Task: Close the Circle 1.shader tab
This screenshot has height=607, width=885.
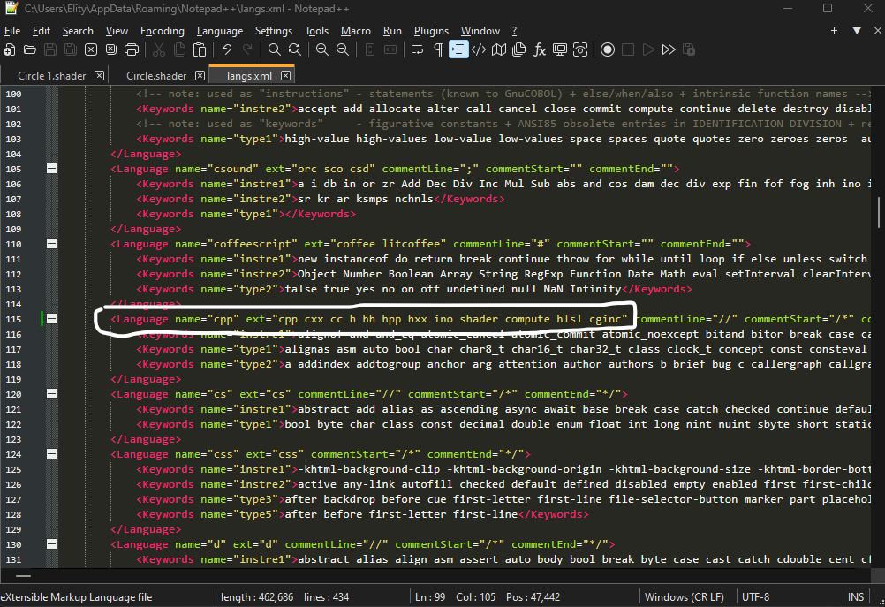Action: [99, 76]
